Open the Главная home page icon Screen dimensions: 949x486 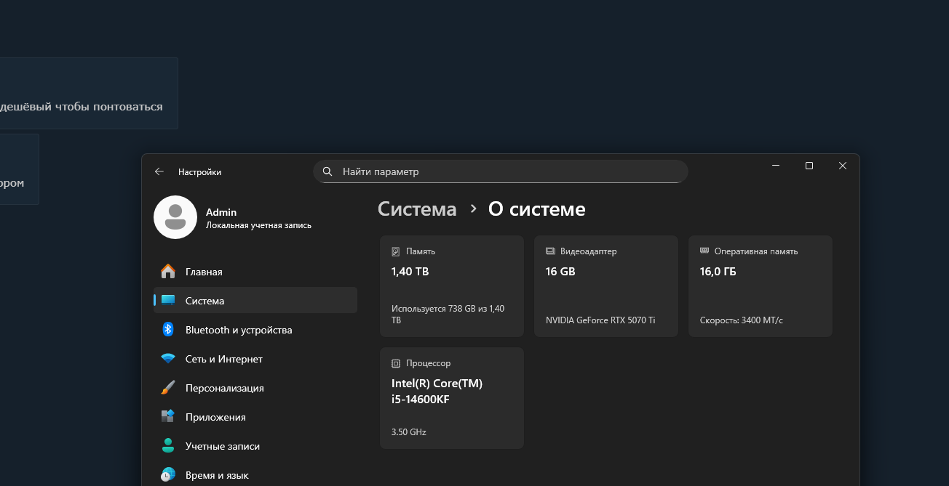click(168, 272)
